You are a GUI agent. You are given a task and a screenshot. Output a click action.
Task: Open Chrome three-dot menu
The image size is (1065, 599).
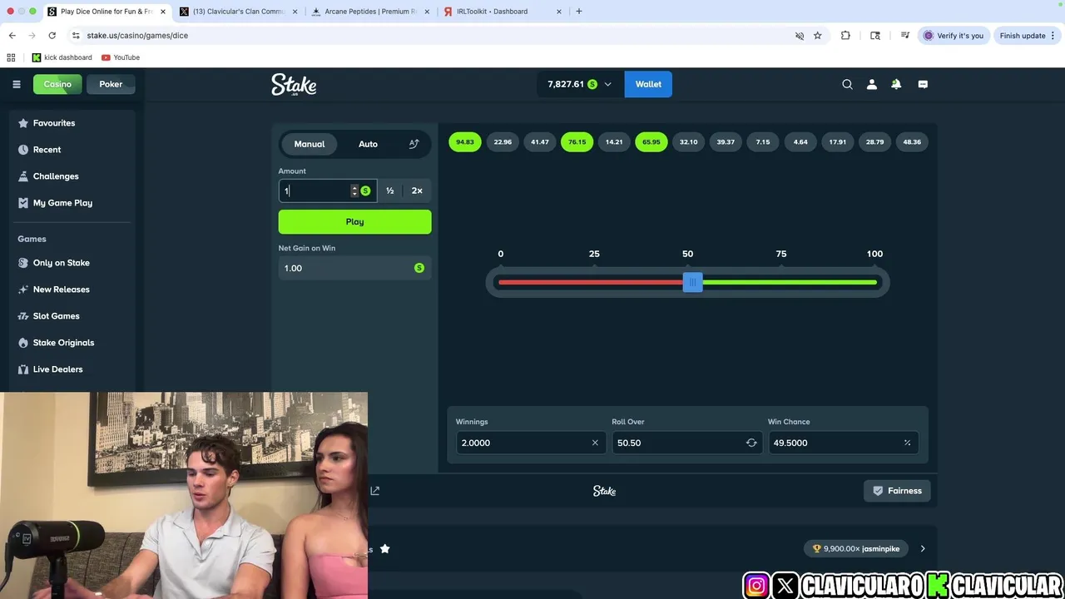pyautogui.click(x=1053, y=36)
